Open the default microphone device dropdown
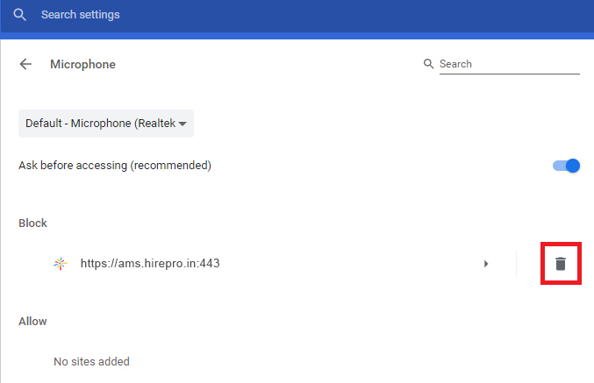This screenshot has width=594, height=383. pos(105,124)
